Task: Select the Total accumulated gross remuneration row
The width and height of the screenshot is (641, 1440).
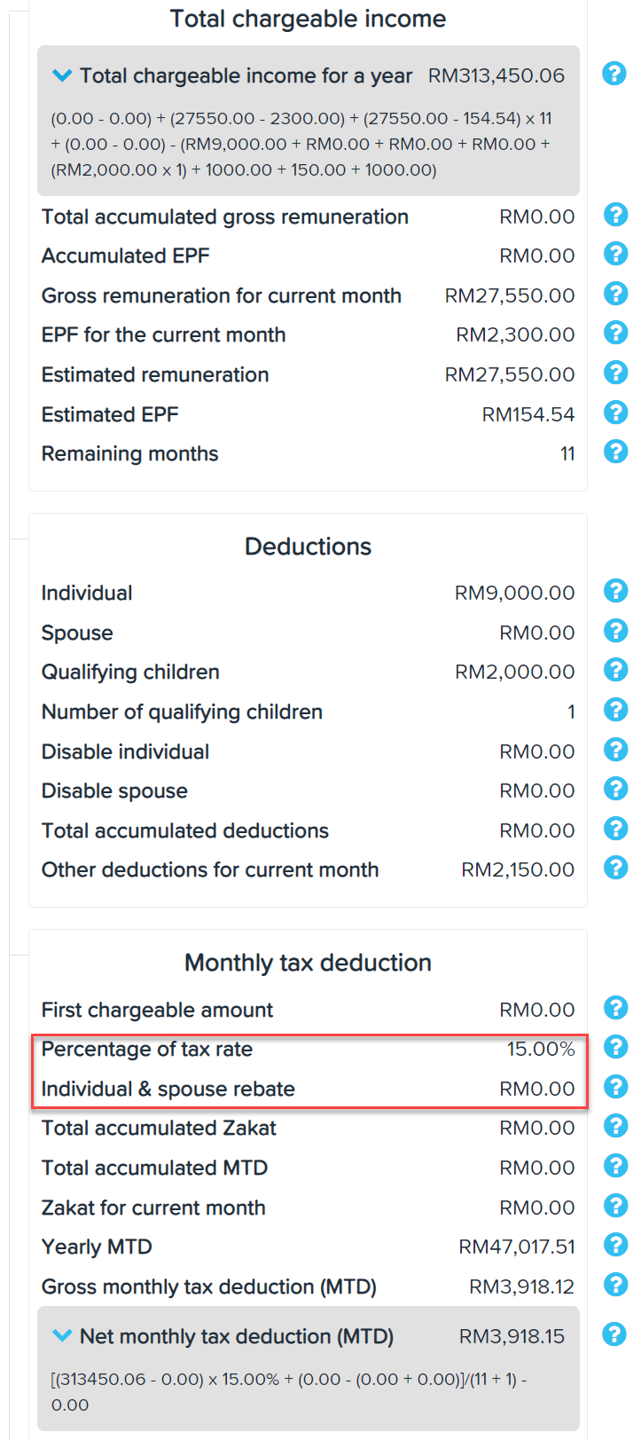Action: click(308, 216)
